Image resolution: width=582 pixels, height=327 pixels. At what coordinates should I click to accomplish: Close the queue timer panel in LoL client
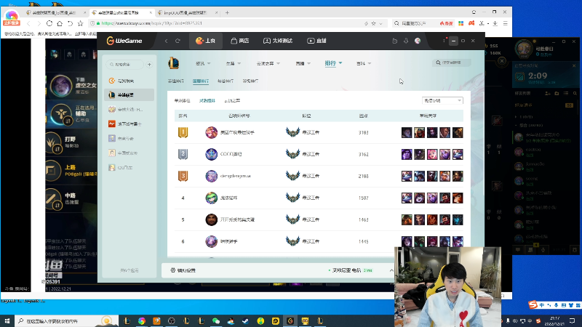click(x=574, y=65)
